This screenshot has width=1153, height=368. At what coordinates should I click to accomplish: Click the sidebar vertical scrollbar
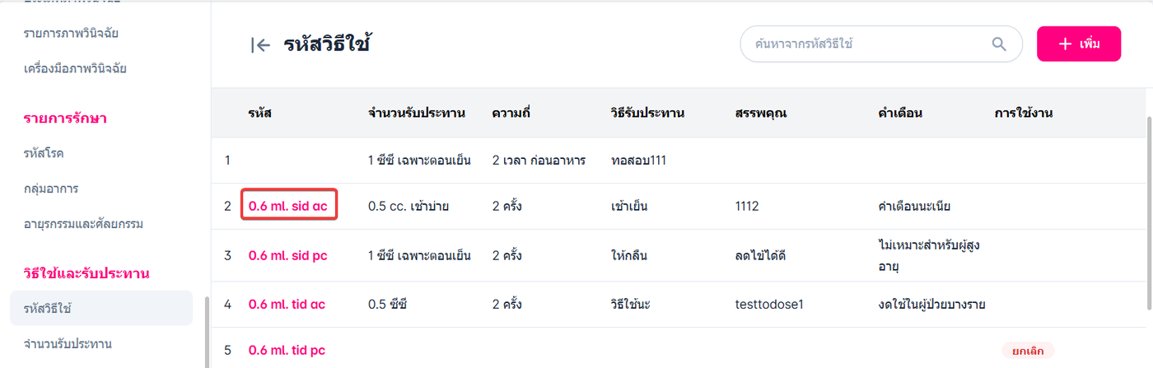pos(207,329)
